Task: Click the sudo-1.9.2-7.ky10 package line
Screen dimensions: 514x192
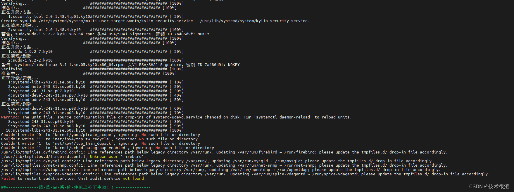Action: point(30,51)
